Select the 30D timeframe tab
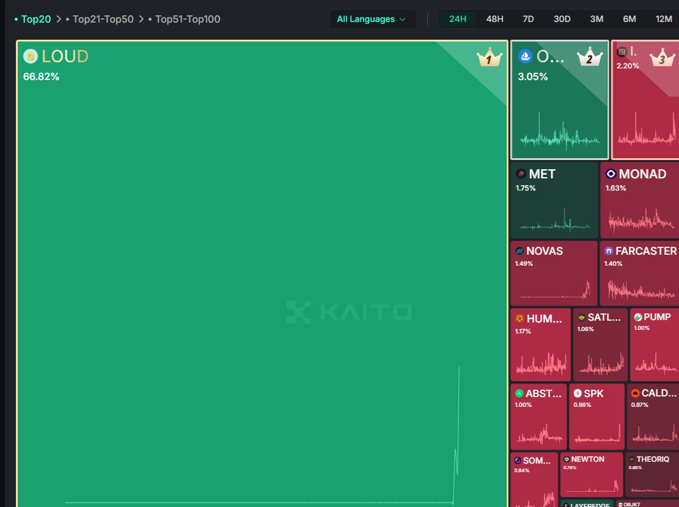The width and height of the screenshot is (679, 507). (562, 19)
